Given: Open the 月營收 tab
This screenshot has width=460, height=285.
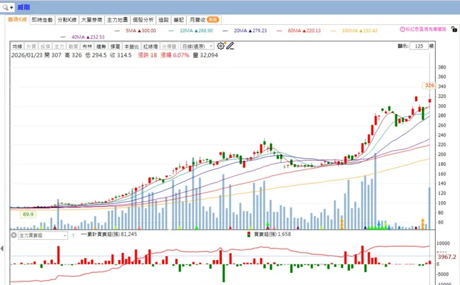Looking at the screenshot, I should pos(204,20).
